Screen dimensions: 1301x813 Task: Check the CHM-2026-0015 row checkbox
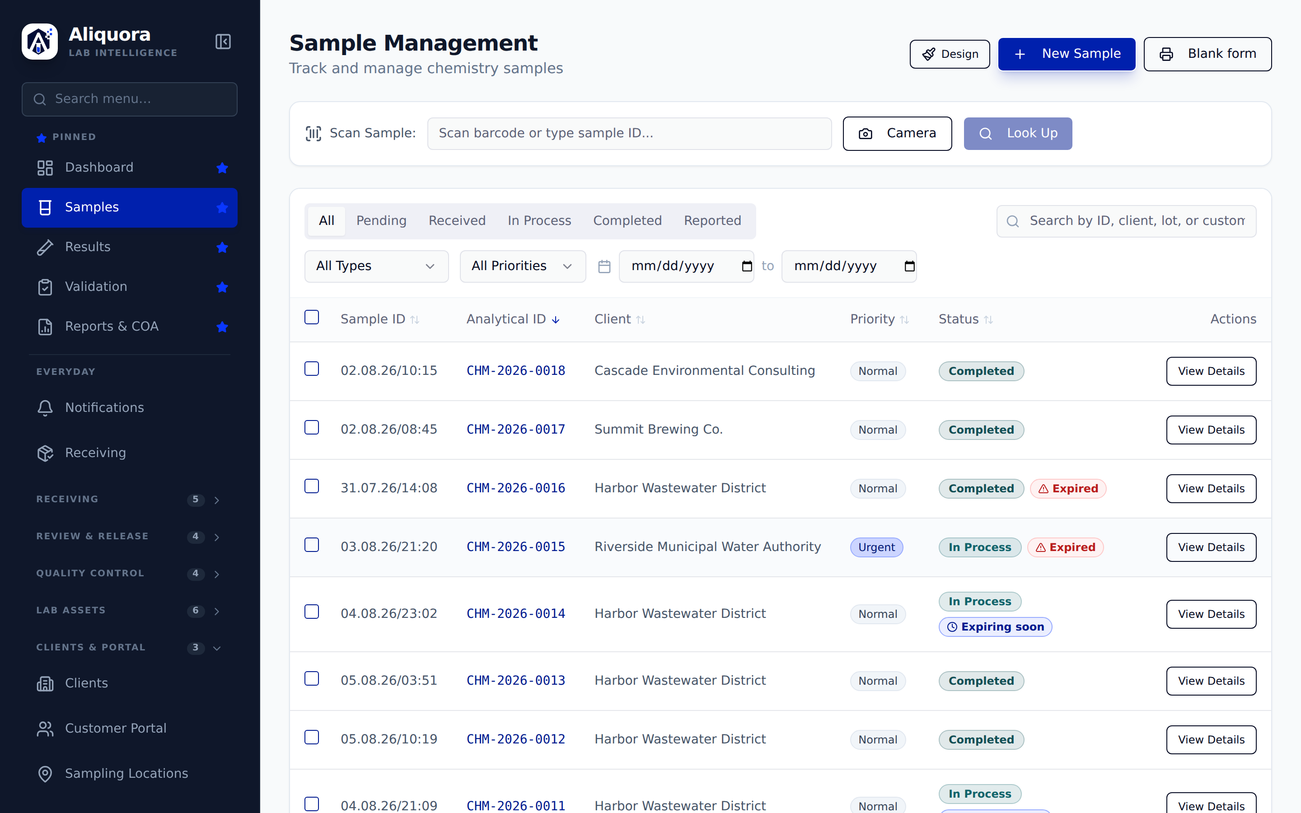click(x=312, y=545)
